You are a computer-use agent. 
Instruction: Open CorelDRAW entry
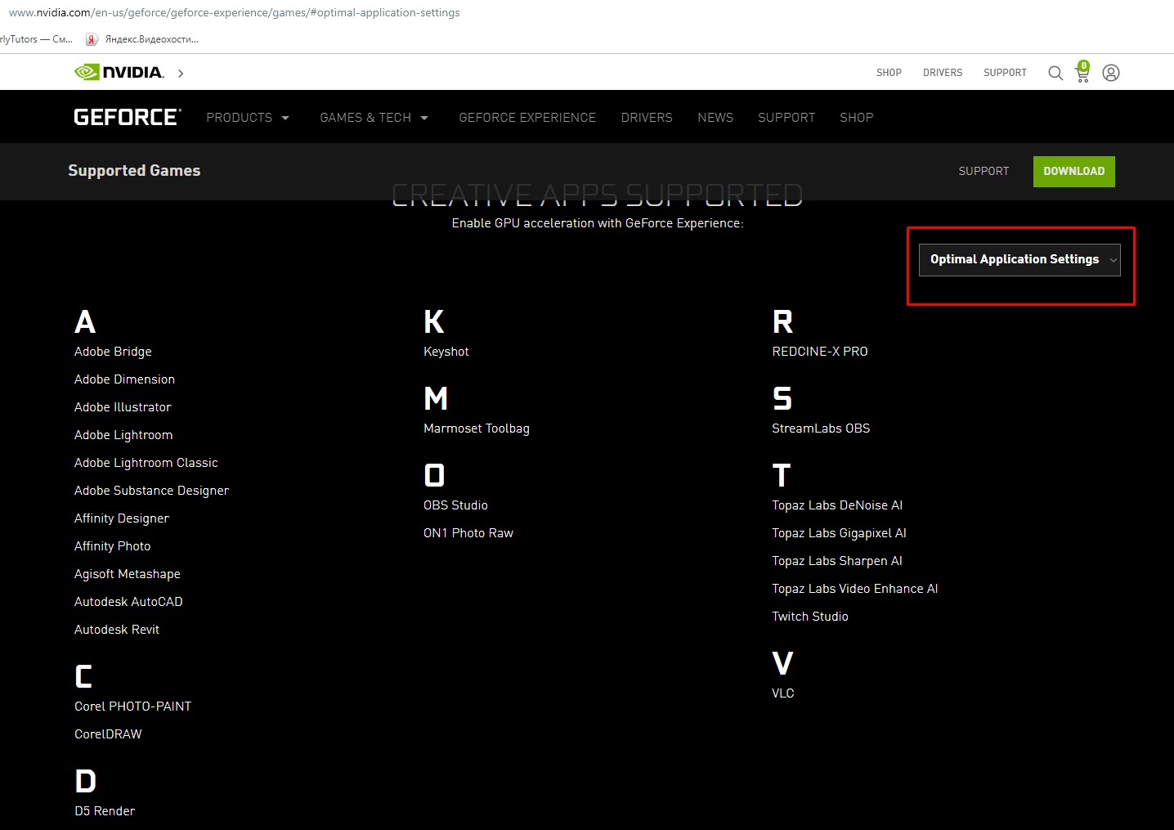tap(108, 734)
